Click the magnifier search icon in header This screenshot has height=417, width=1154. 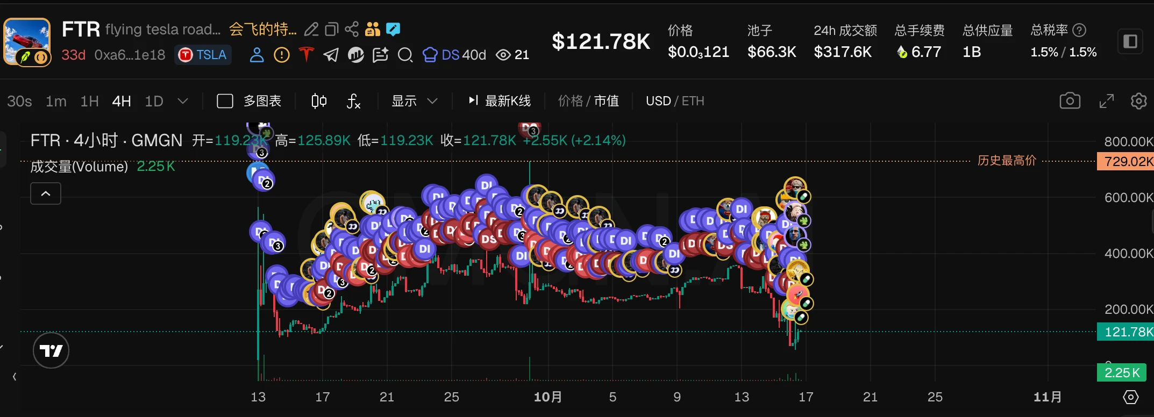[x=405, y=55]
